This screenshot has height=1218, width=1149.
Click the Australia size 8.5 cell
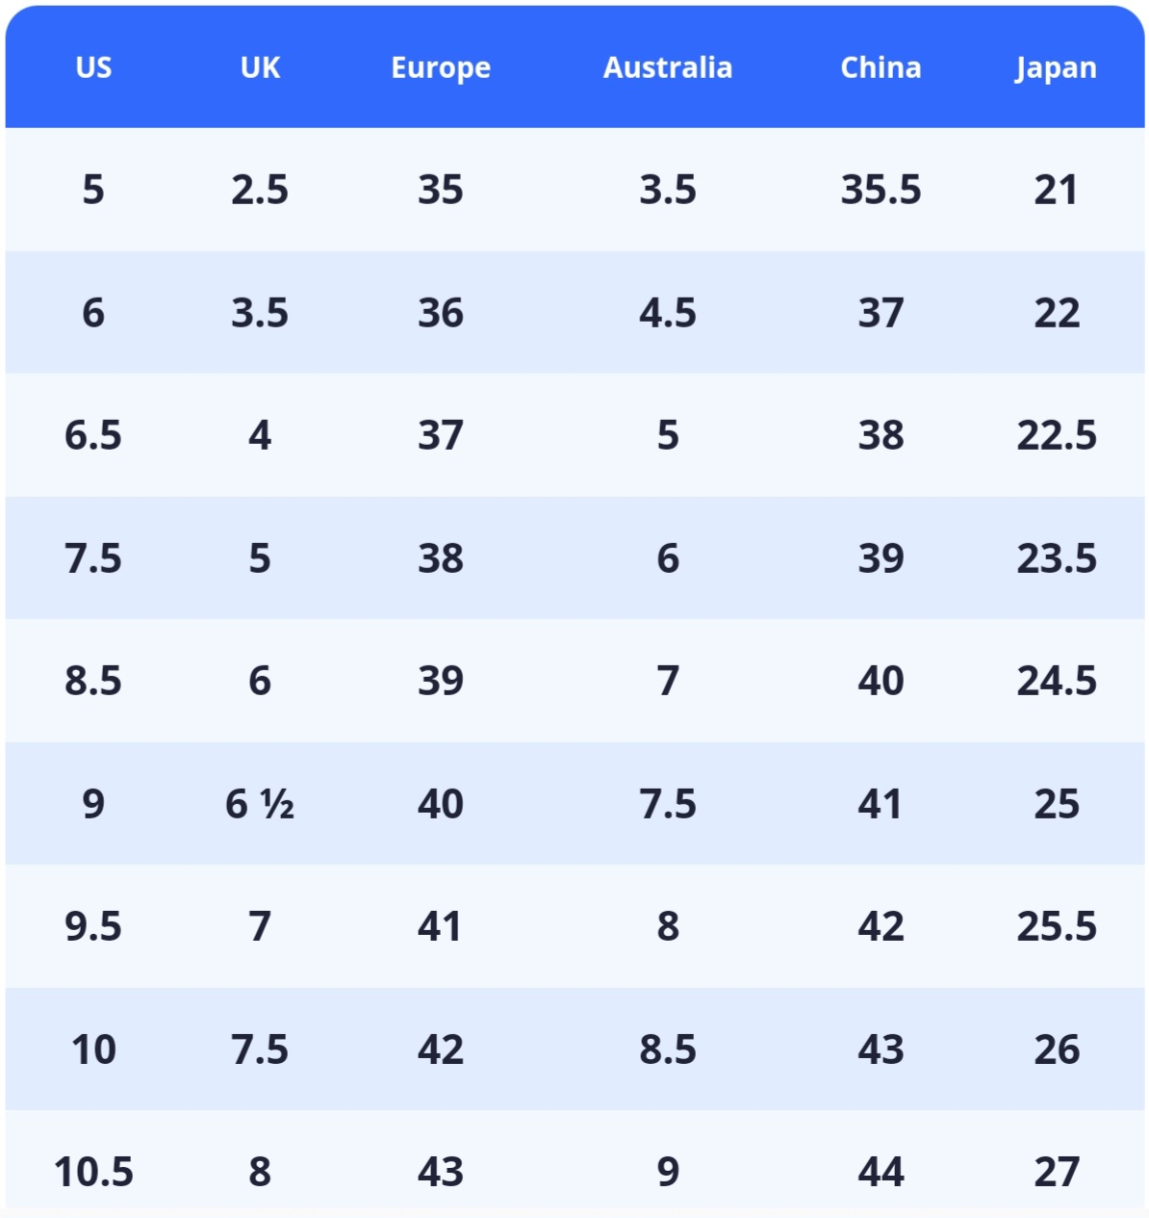668,1050
